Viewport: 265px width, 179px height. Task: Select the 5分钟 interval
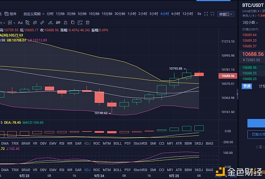[82, 14]
